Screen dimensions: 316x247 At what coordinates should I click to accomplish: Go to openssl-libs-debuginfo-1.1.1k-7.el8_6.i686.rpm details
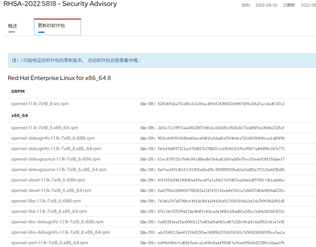[57, 222]
